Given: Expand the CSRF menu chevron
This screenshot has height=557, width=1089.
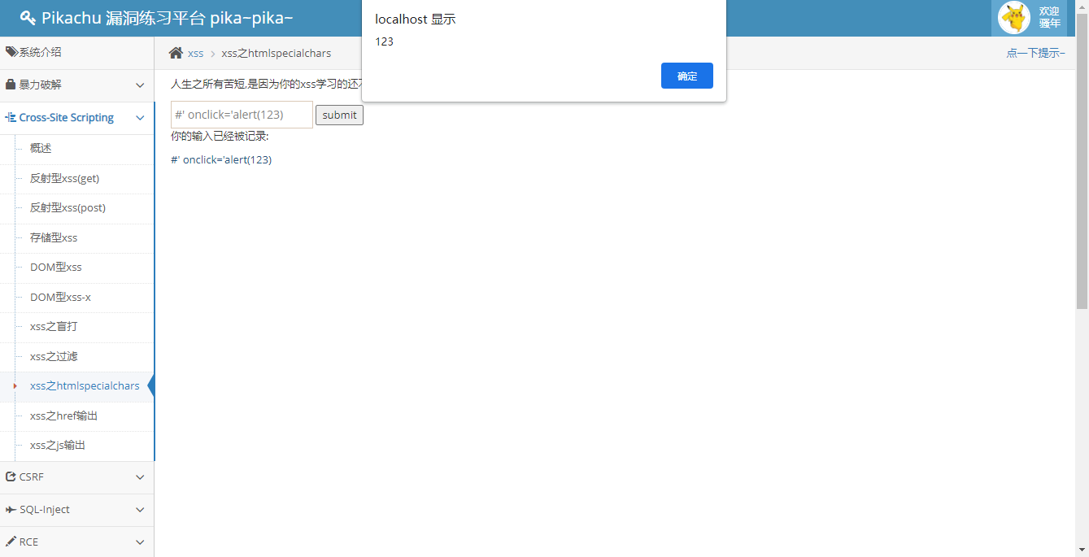Looking at the screenshot, I should tap(140, 477).
